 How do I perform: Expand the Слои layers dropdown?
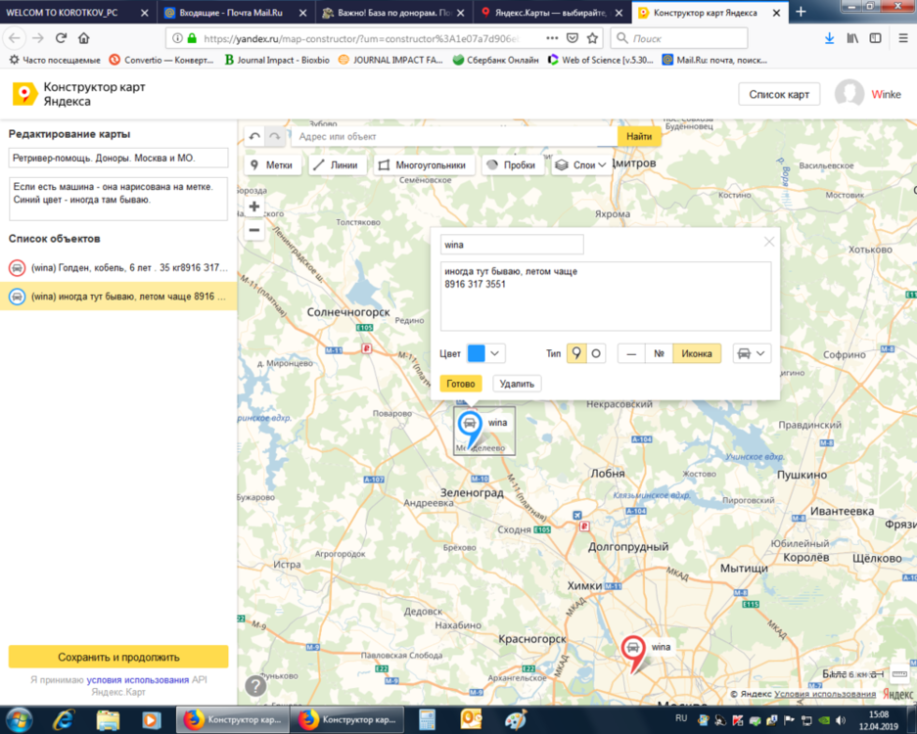click(x=580, y=165)
